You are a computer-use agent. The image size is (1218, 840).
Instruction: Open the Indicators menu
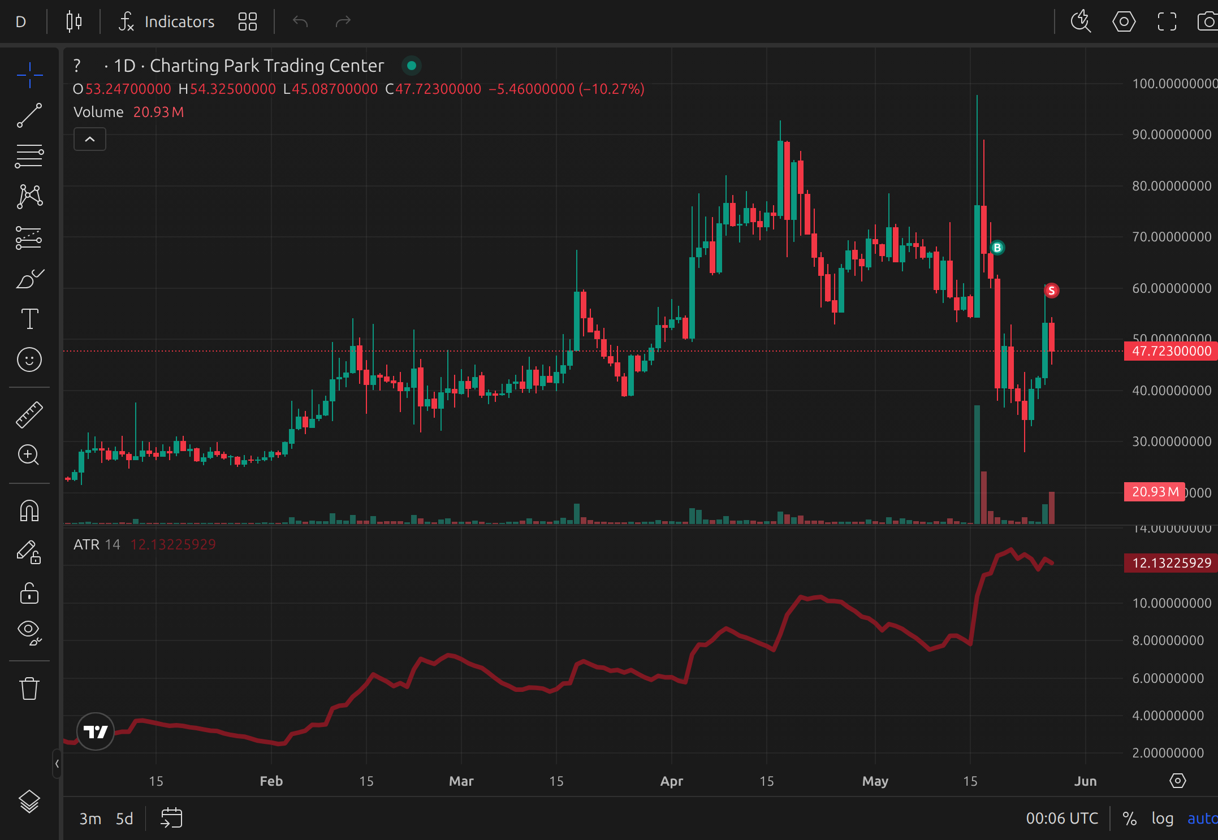[x=167, y=22]
